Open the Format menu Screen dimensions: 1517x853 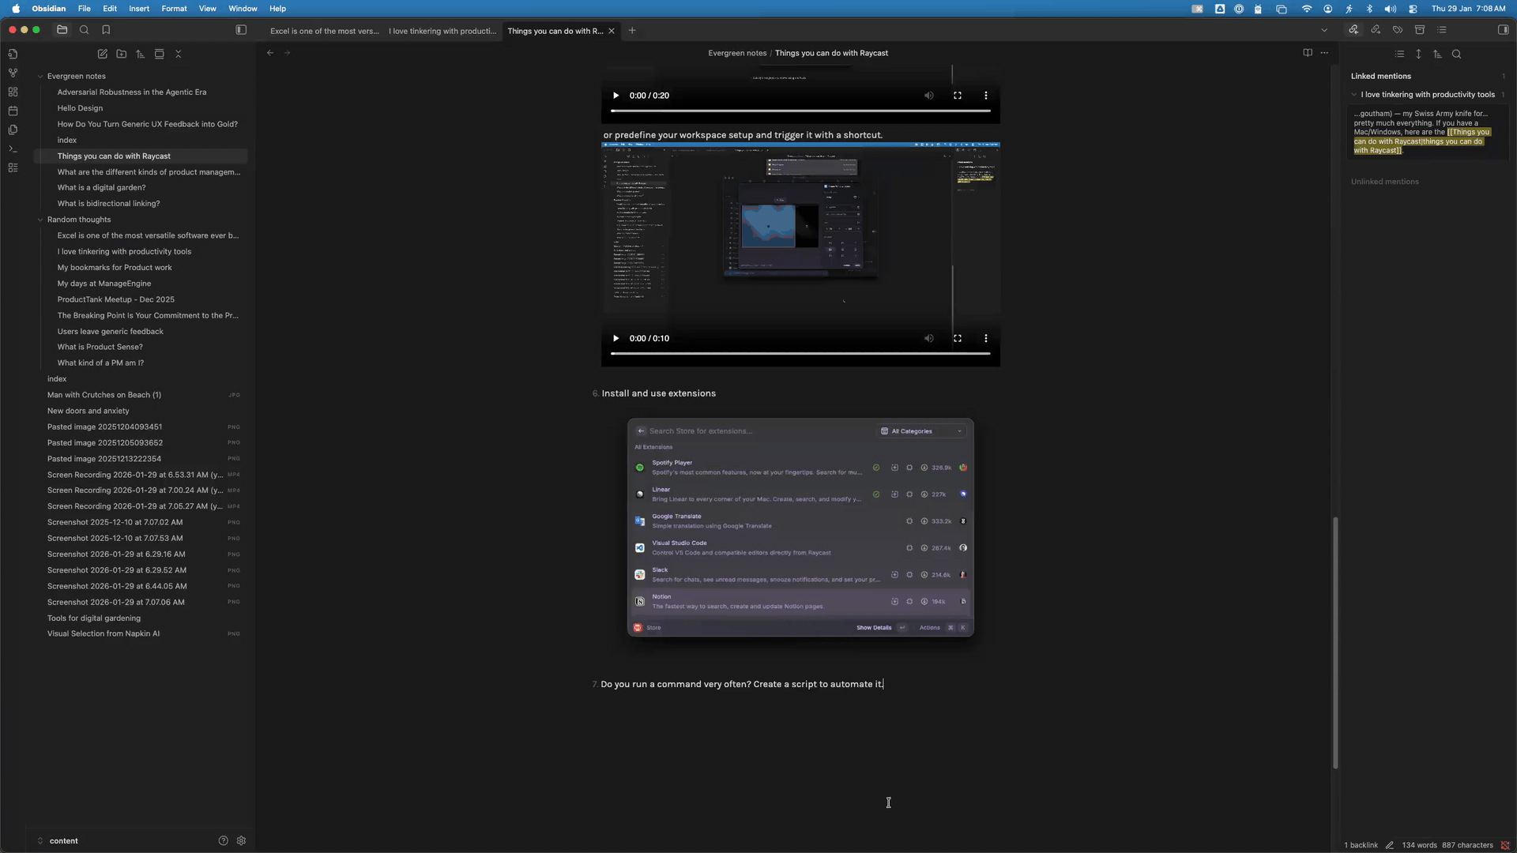pos(174,9)
